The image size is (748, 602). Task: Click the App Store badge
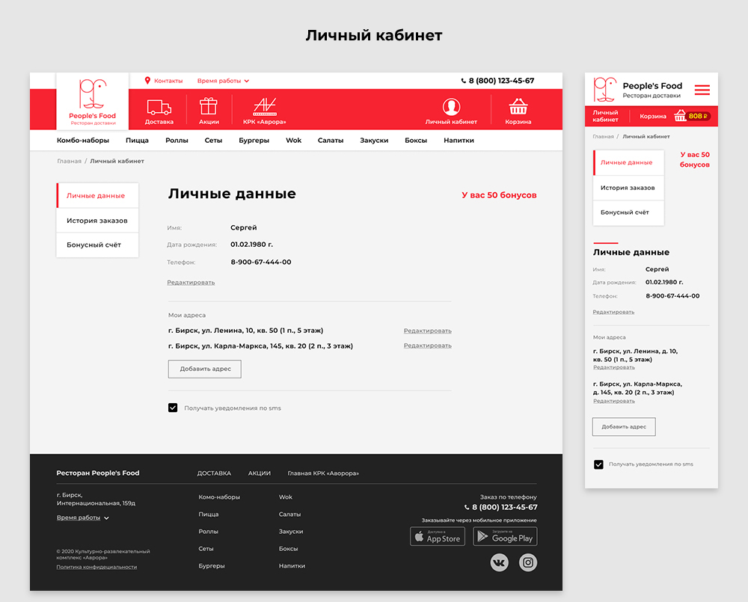coord(438,536)
